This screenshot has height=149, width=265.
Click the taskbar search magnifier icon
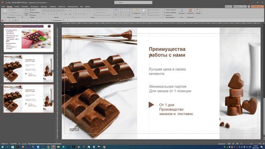pos(7,147)
